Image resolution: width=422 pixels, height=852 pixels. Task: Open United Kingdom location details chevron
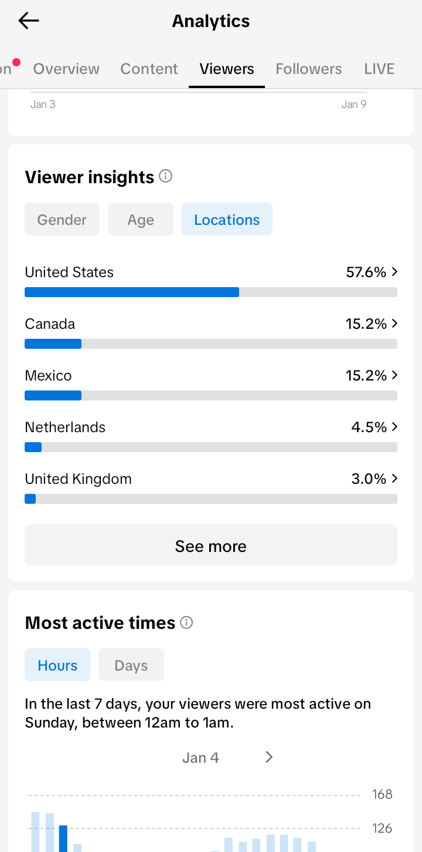394,479
